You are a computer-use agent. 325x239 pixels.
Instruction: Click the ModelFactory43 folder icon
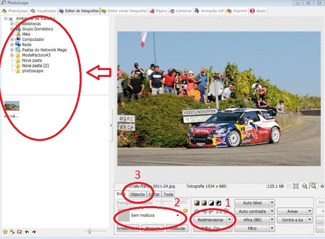(x=18, y=55)
